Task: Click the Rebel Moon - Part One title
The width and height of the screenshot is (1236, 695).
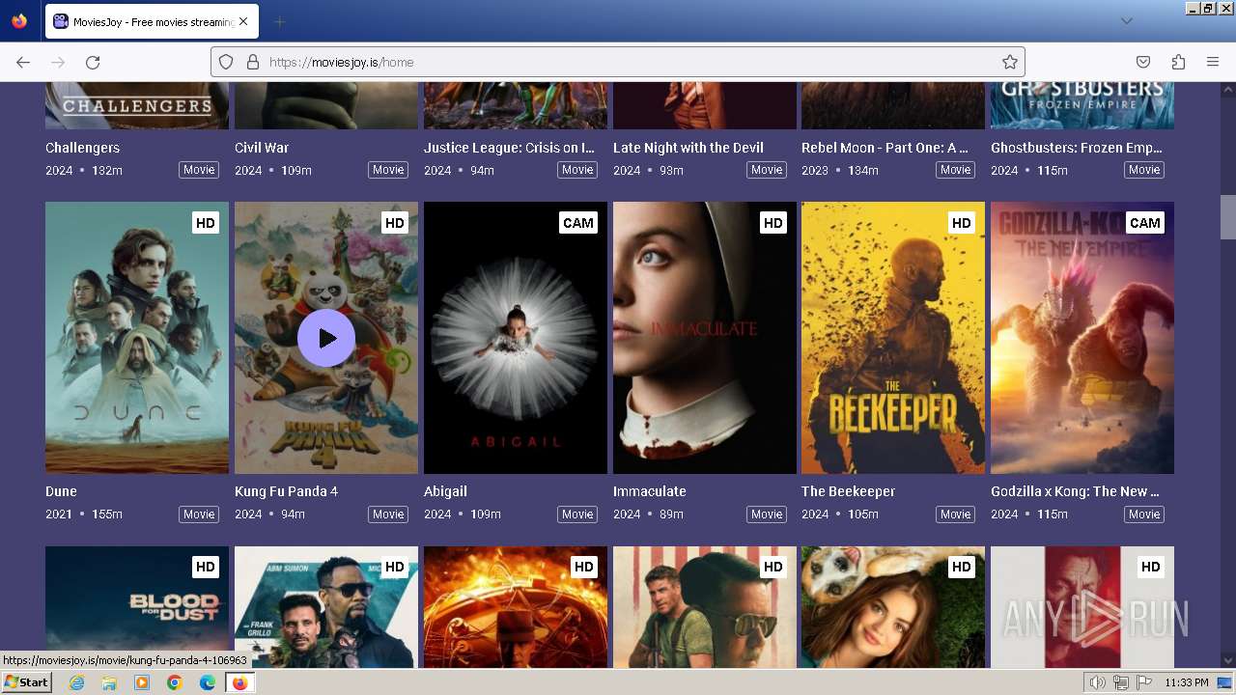Action: pyautogui.click(x=885, y=148)
